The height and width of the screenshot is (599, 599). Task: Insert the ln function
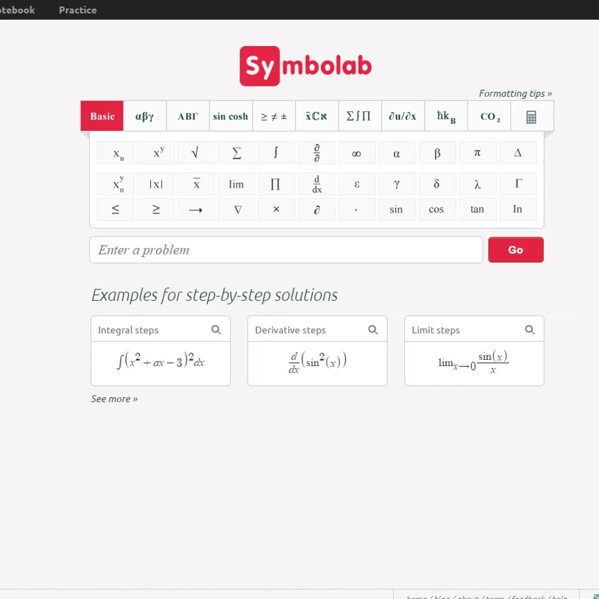(x=518, y=210)
